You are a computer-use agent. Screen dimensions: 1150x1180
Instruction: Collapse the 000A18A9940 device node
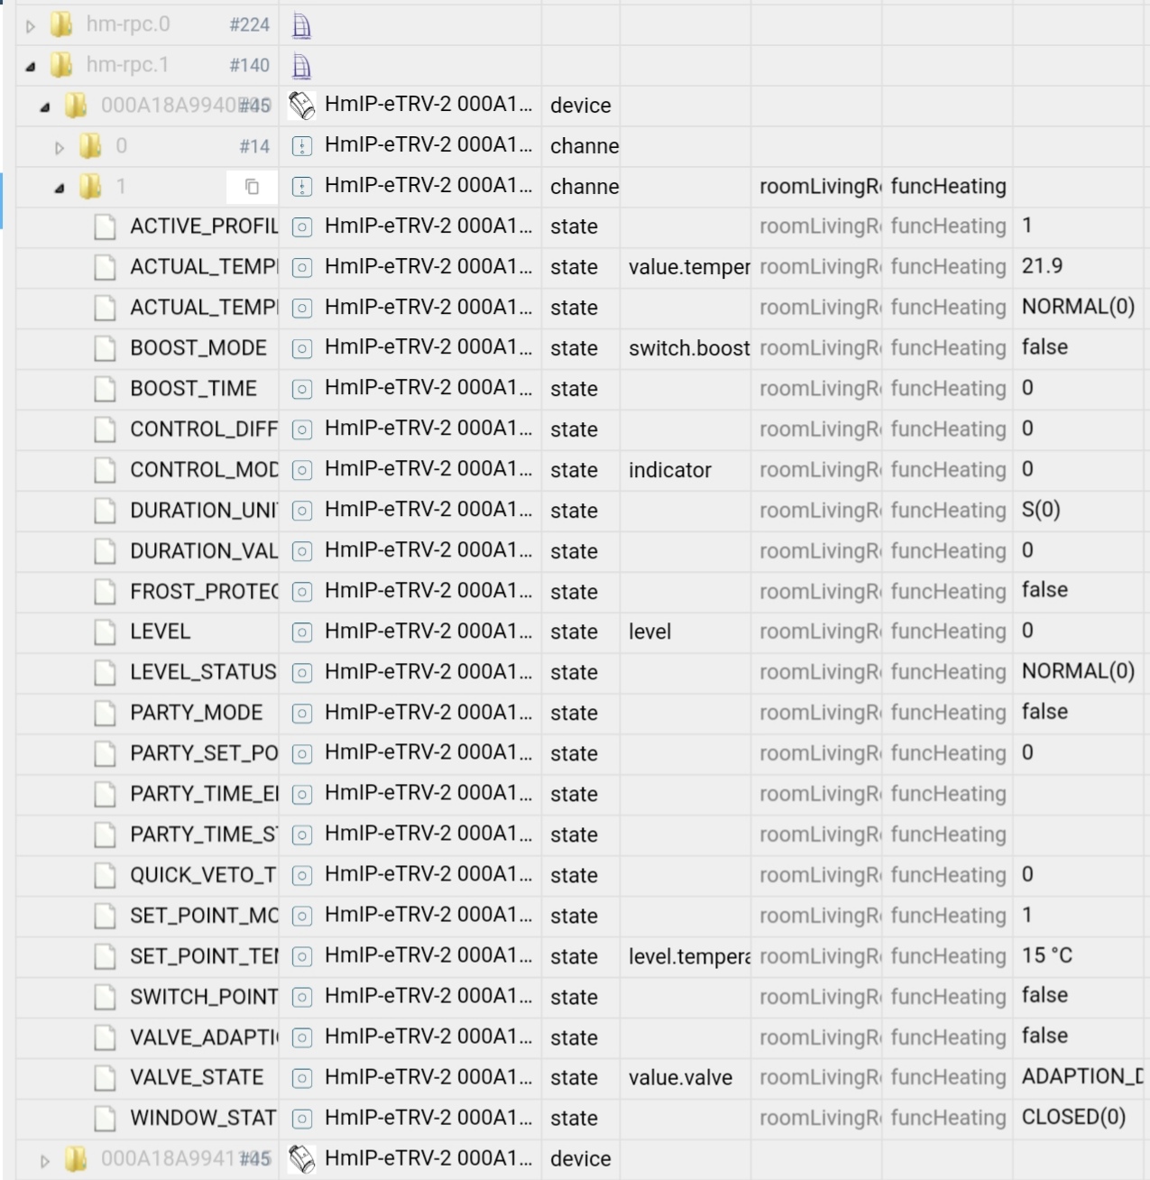point(45,107)
